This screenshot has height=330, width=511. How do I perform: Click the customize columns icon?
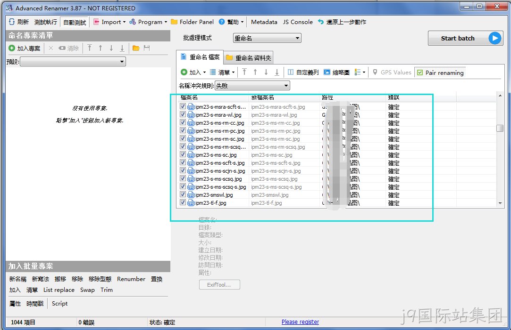coord(291,72)
